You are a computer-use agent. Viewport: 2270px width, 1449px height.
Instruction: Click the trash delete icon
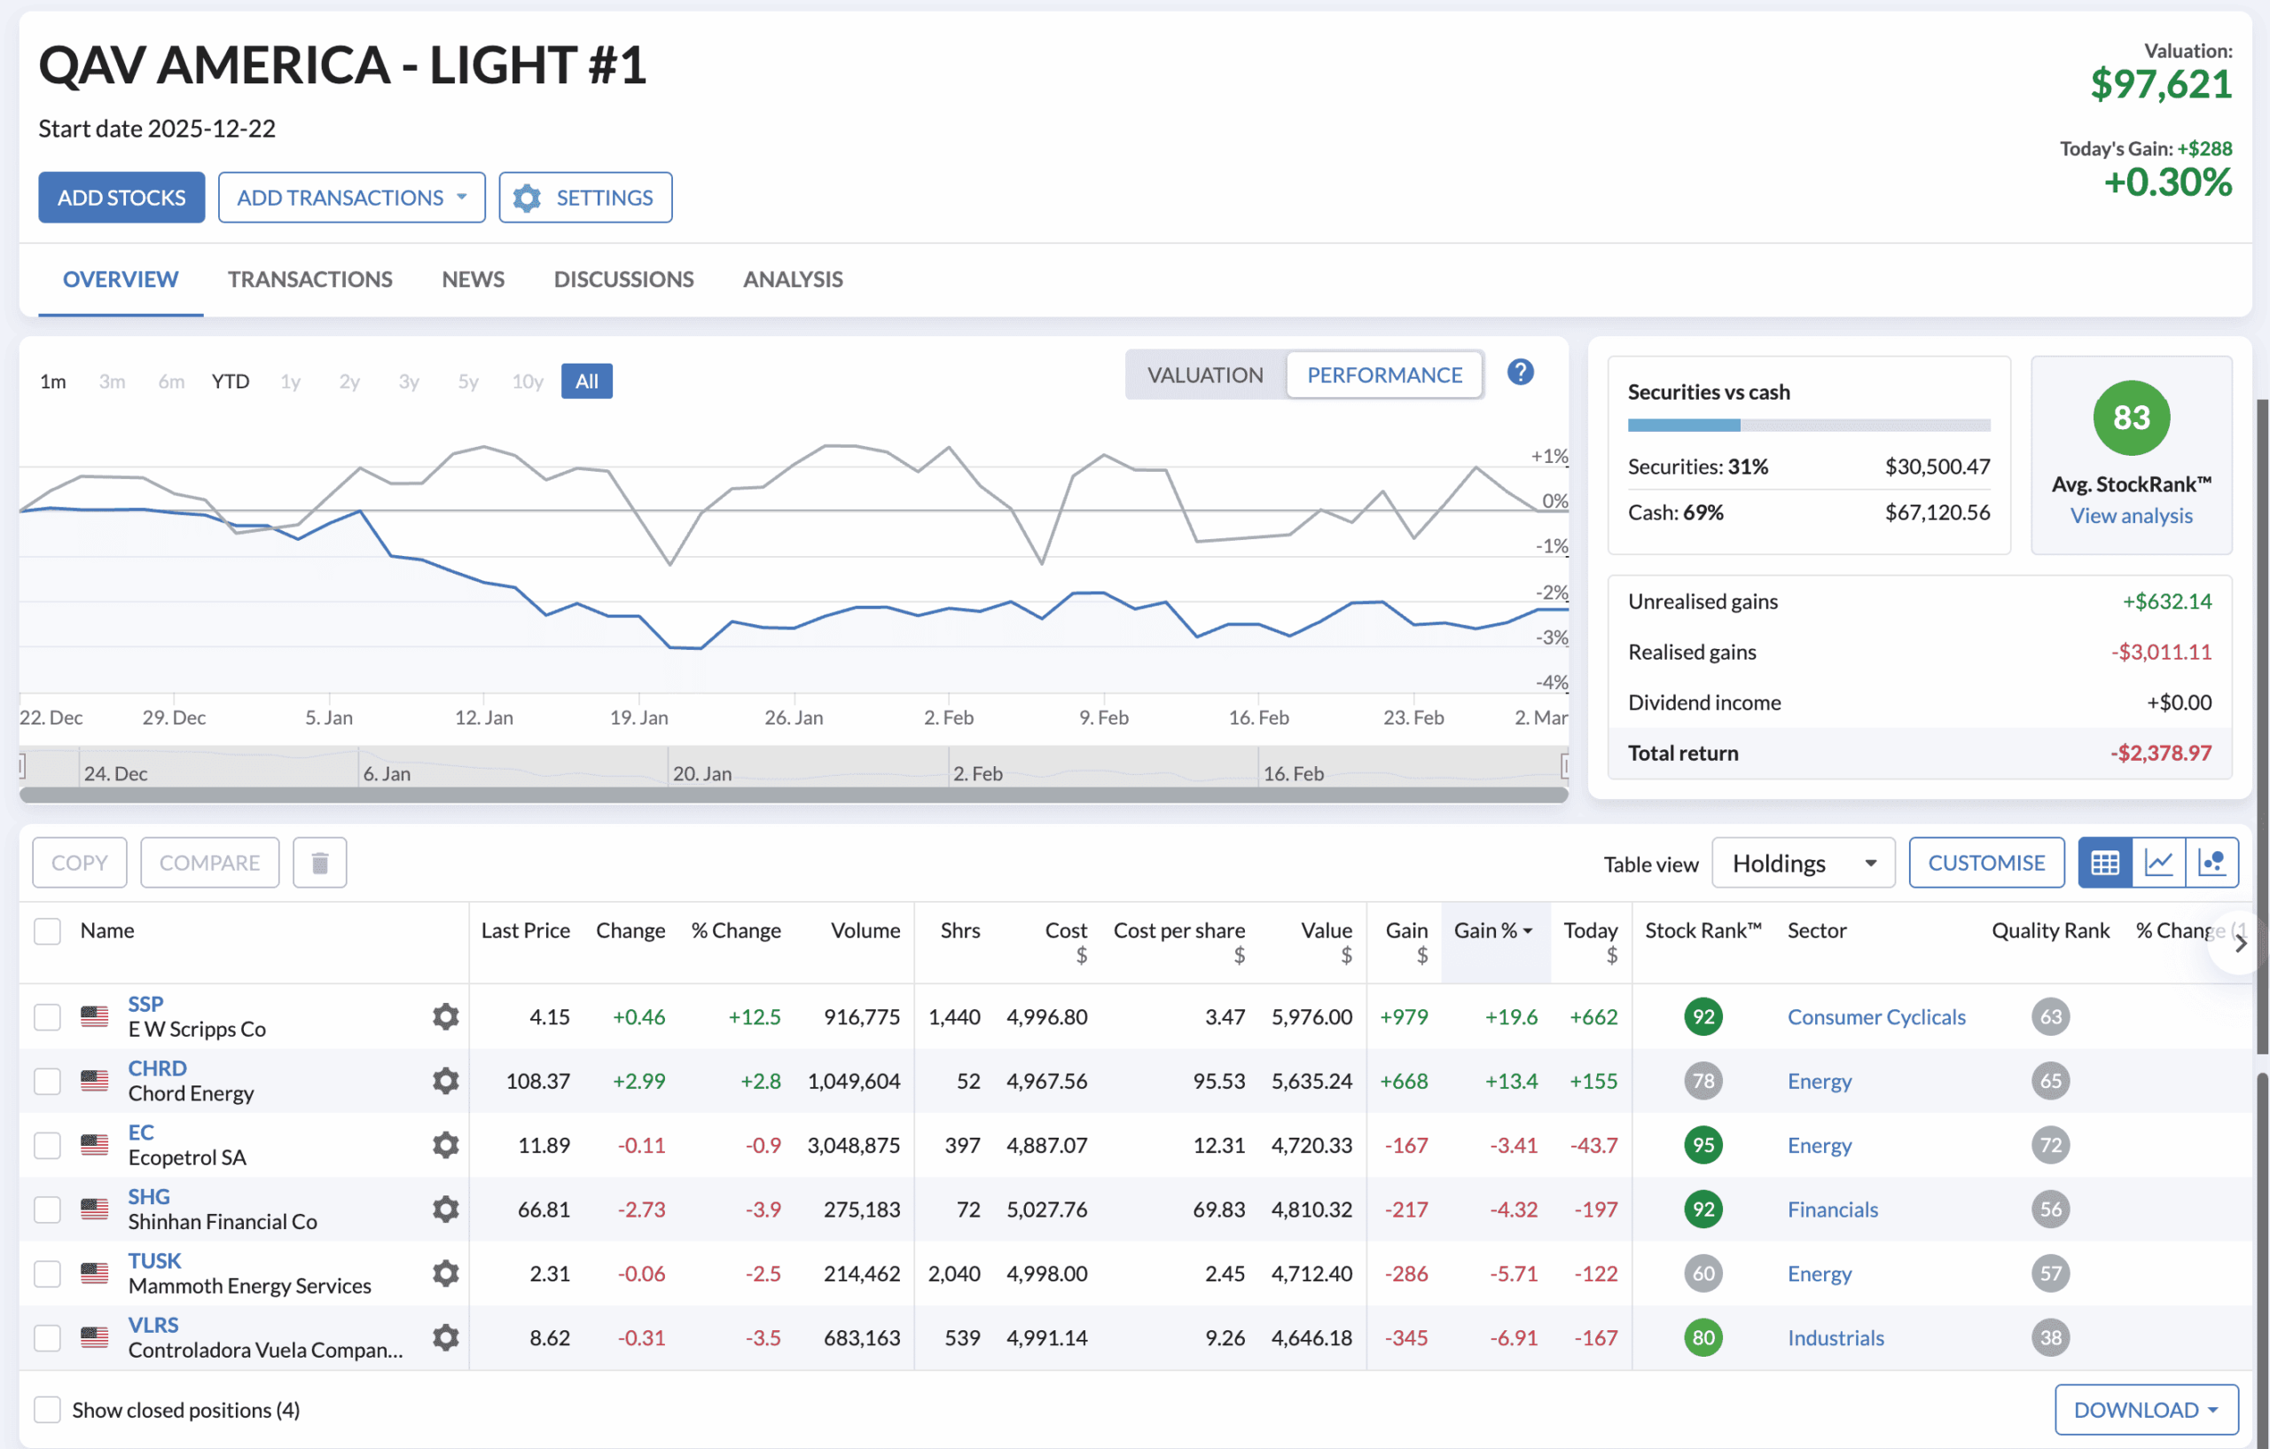pos(319,863)
